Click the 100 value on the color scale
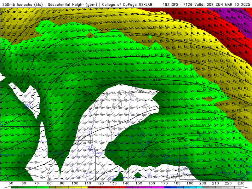Screen dimensions: 252x189 [75, 183]
